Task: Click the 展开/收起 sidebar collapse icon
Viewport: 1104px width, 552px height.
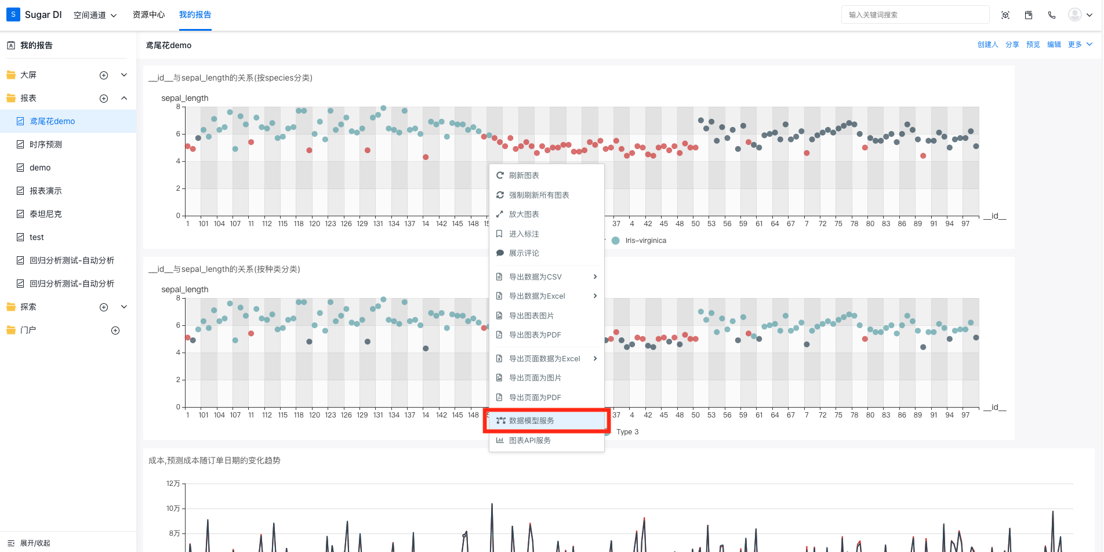Action: click(x=11, y=543)
